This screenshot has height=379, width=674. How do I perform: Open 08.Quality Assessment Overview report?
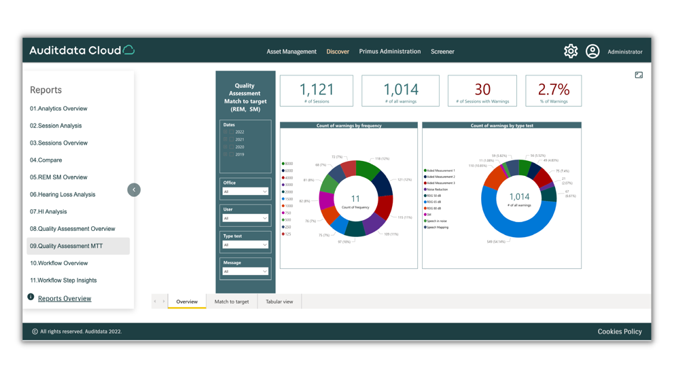73,229
